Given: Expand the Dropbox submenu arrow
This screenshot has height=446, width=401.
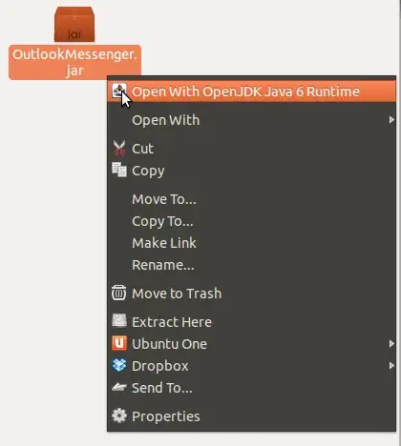Looking at the screenshot, I should pos(391,366).
